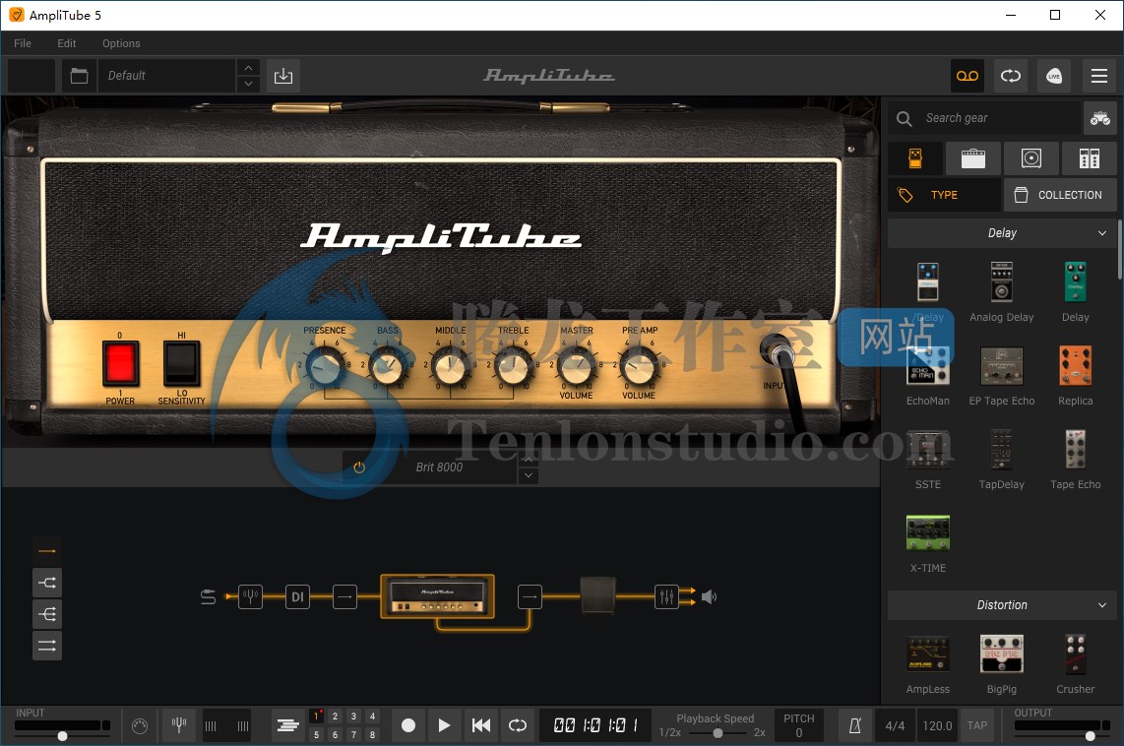Viewport: 1124px width, 746px height.
Task: Collapse the Distortion category
Action: click(1101, 605)
